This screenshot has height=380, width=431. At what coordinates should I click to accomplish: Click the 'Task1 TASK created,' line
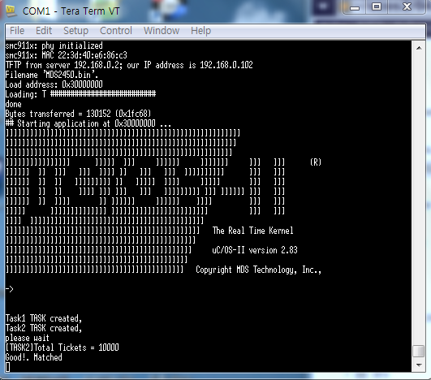[44, 318]
